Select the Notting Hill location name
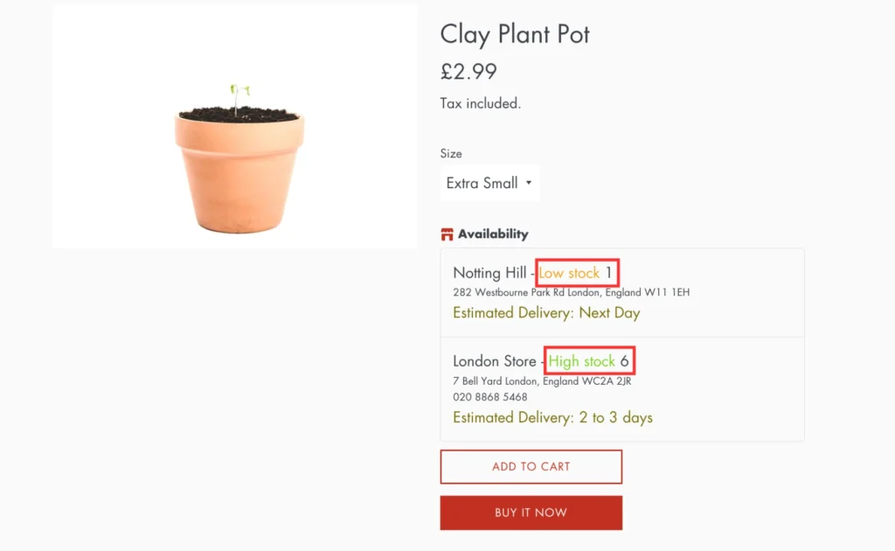This screenshot has width=895, height=551. click(x=489, y=273)
